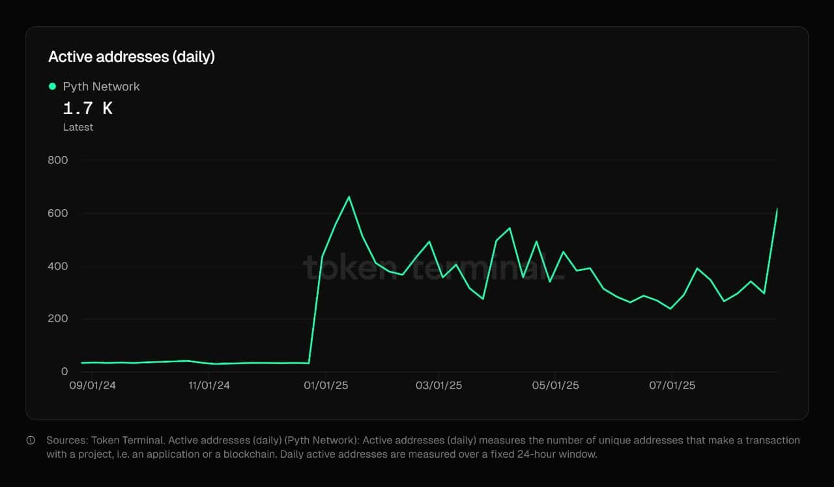
Task: Click the final spike at the chart's right end
Action: (777, 210)
